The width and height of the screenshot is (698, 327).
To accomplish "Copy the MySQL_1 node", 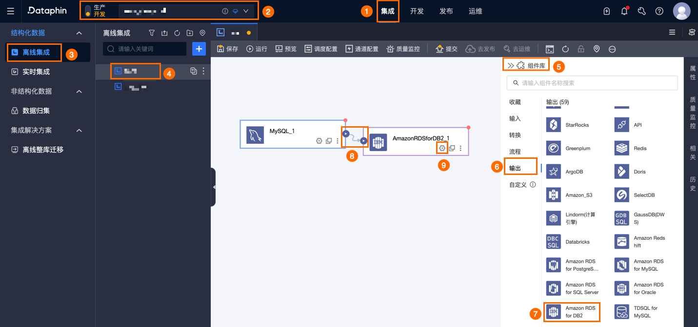I will click(x=329, y=141).
